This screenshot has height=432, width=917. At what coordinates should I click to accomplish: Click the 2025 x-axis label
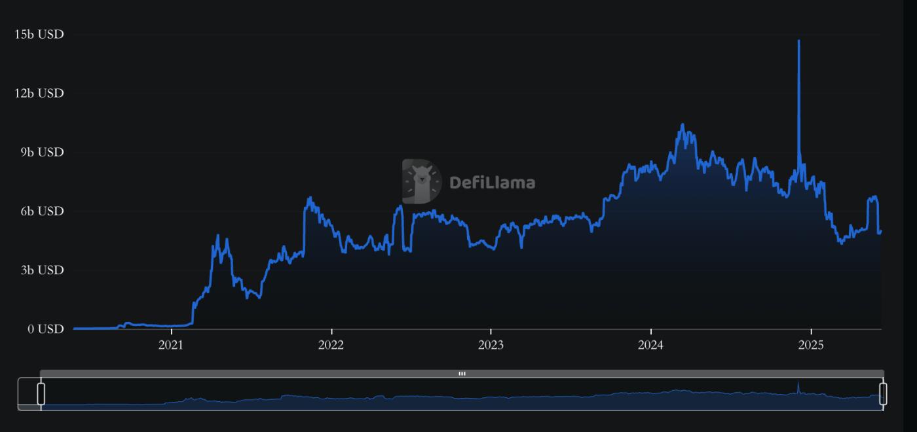click(811, 345)
